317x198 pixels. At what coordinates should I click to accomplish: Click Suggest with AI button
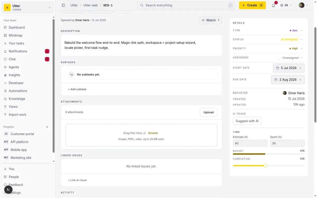247,121
